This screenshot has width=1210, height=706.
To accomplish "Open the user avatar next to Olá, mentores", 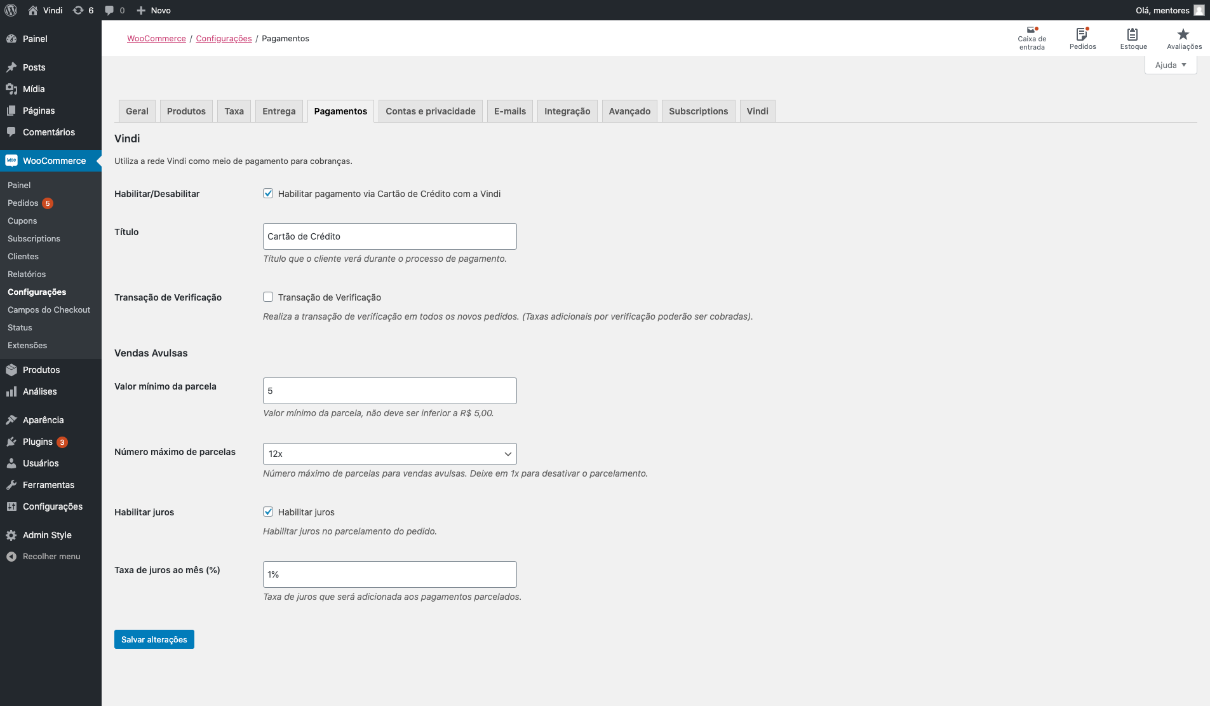I will pyautogui.click(x=1199, y=10).
